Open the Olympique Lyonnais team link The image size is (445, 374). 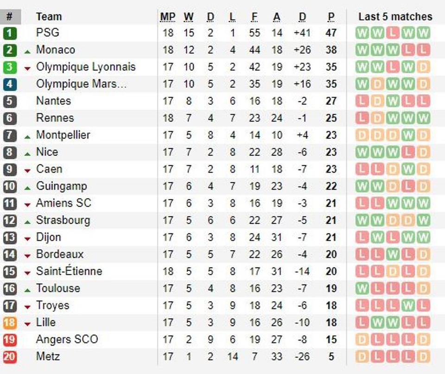click(x=86, y=67)
